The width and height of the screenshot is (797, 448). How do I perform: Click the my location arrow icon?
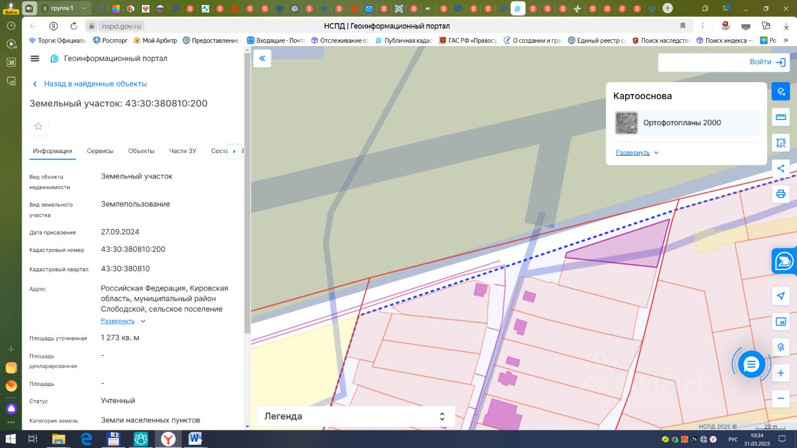(x=780, y=296)
